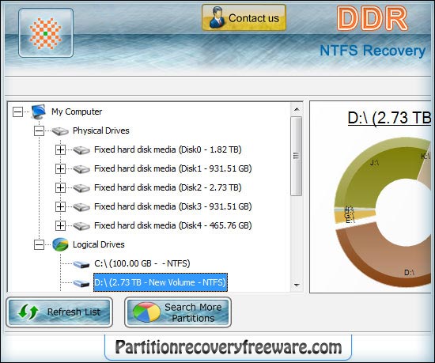Expand the Disk1 931.51 GB node
This screenshot has height=363, width=435.
[60, 169]
